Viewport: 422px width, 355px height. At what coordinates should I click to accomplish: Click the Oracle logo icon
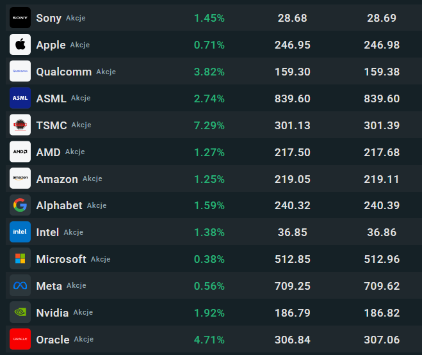coord(20,340)
